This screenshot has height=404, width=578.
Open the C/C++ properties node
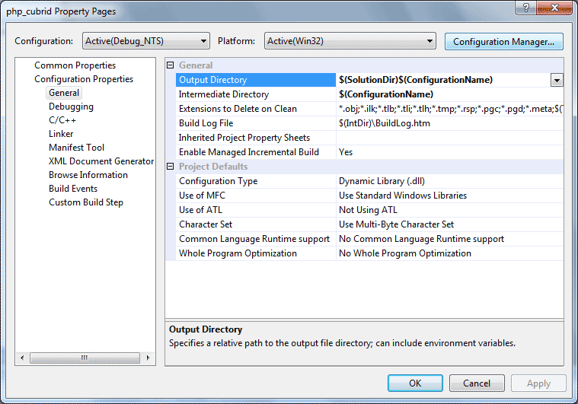pyautogui.click(x=62, y=120)
